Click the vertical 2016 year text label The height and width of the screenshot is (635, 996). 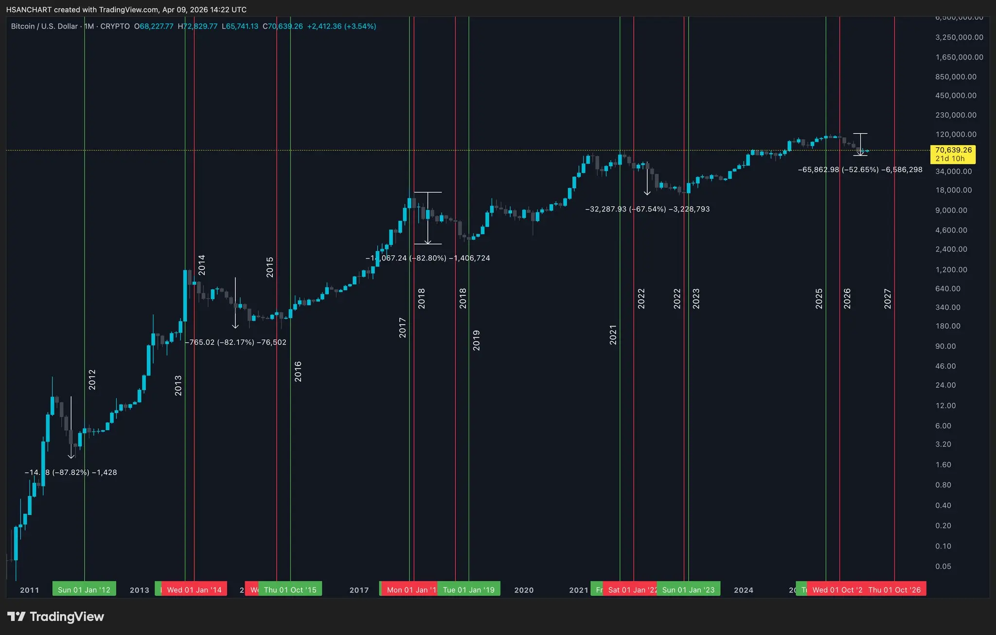[298, 371]
